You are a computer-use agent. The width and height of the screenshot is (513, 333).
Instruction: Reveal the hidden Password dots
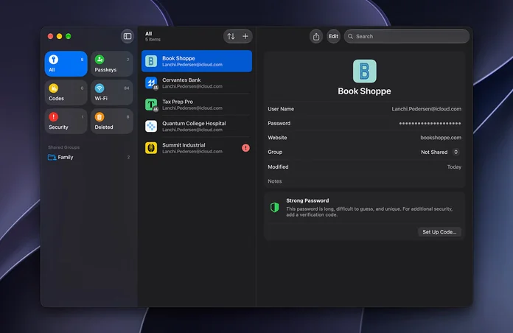click(430, 123)
